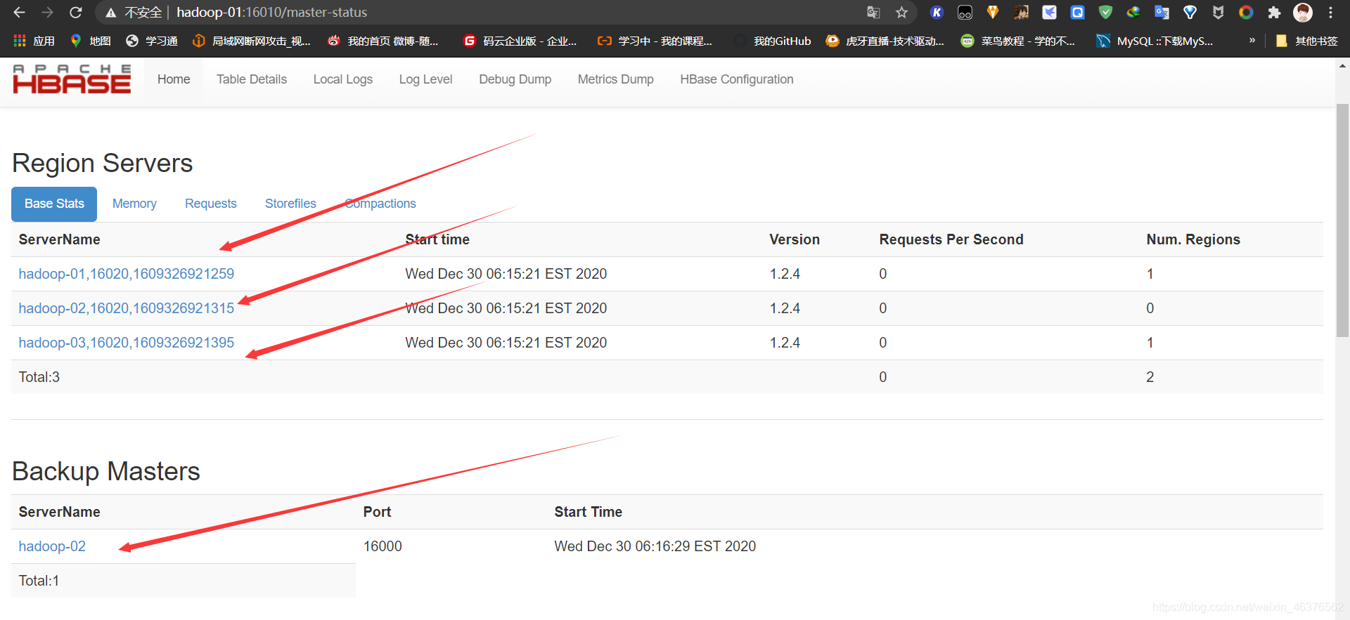Open region server hadoop-02,16020,1609326921315
This screenshot has height=620, width=1350.
pyautogui.click(x=127, y=308)
